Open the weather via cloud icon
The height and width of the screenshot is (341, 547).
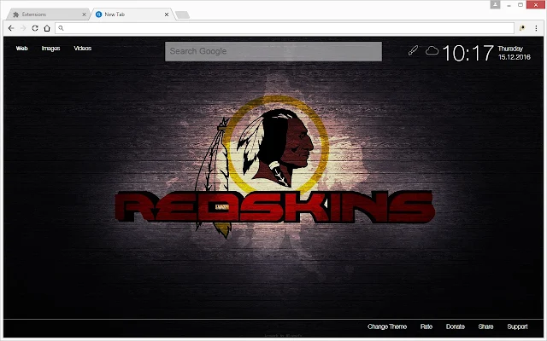point(432,51)
